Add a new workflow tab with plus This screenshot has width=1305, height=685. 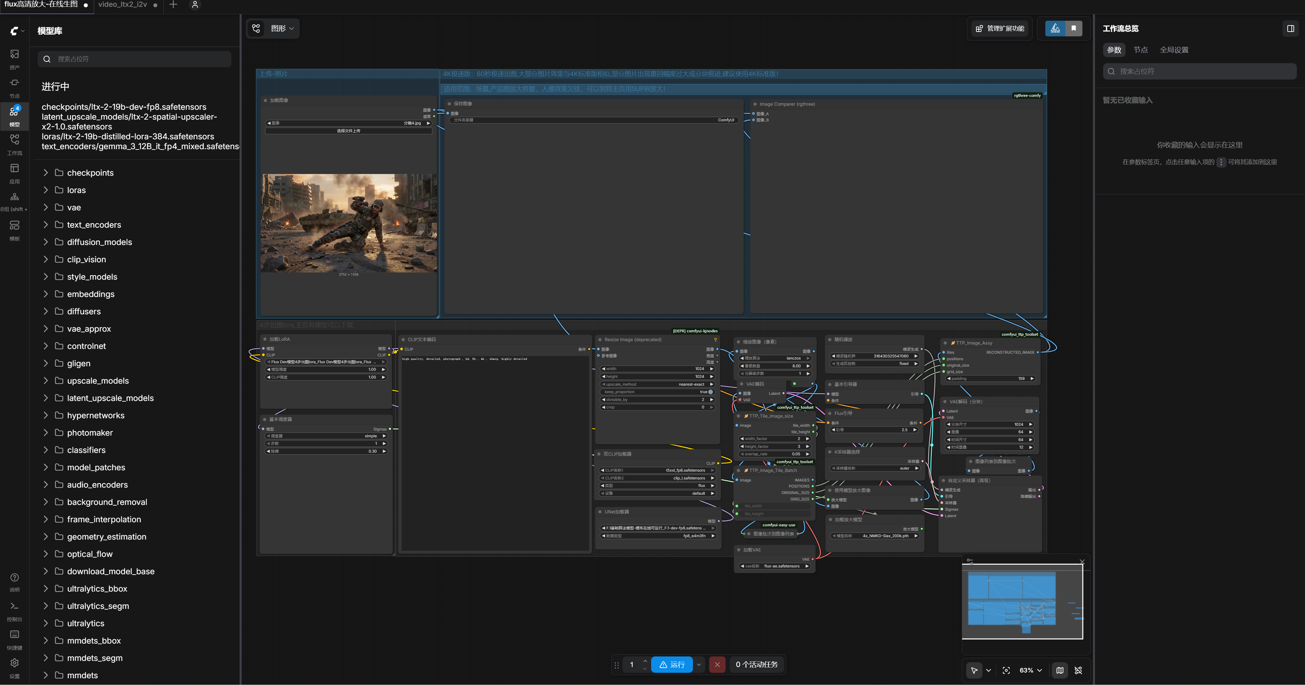point(173,4)
